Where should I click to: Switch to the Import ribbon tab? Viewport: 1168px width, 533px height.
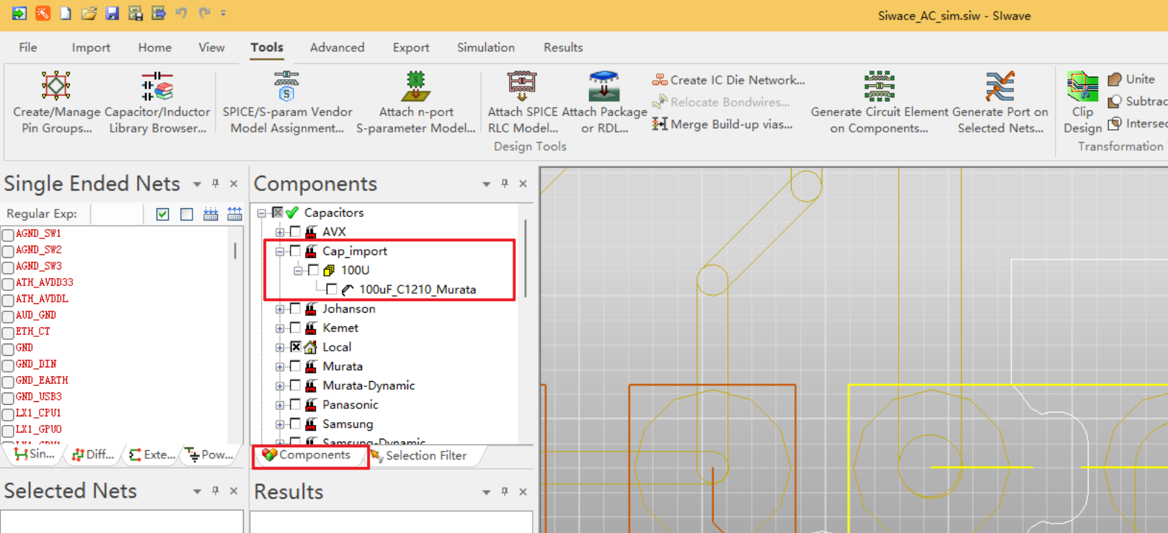point(91,48)
